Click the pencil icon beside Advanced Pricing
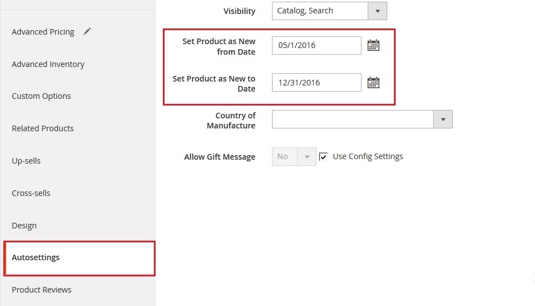Viewport: 535px width, 306px height. click(x=87, y=32)
